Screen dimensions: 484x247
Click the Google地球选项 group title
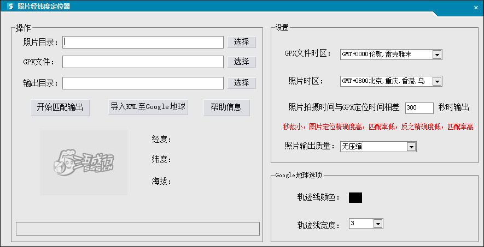coord(299,176)
